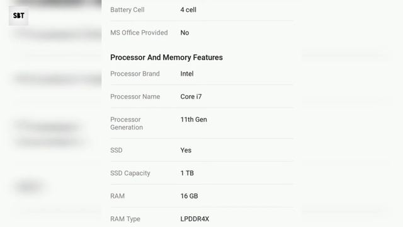Select the RAM row label
This screenshot has height=227, width=403.
118,196
